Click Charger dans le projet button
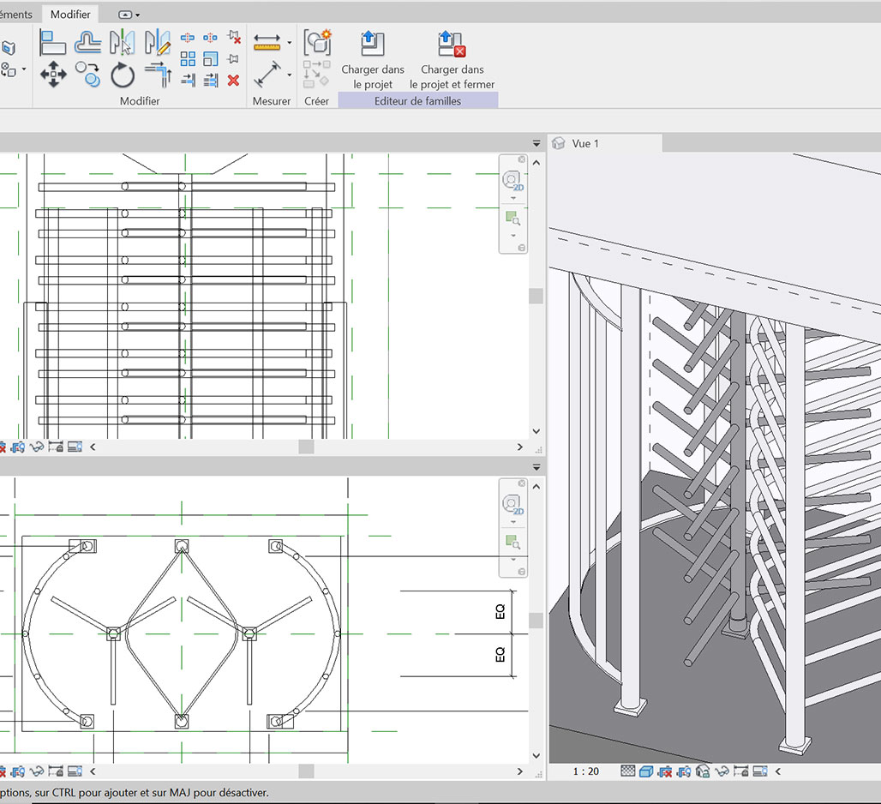Image resolution: width=881 pixels, height=804 pixels. pos(373,60)
